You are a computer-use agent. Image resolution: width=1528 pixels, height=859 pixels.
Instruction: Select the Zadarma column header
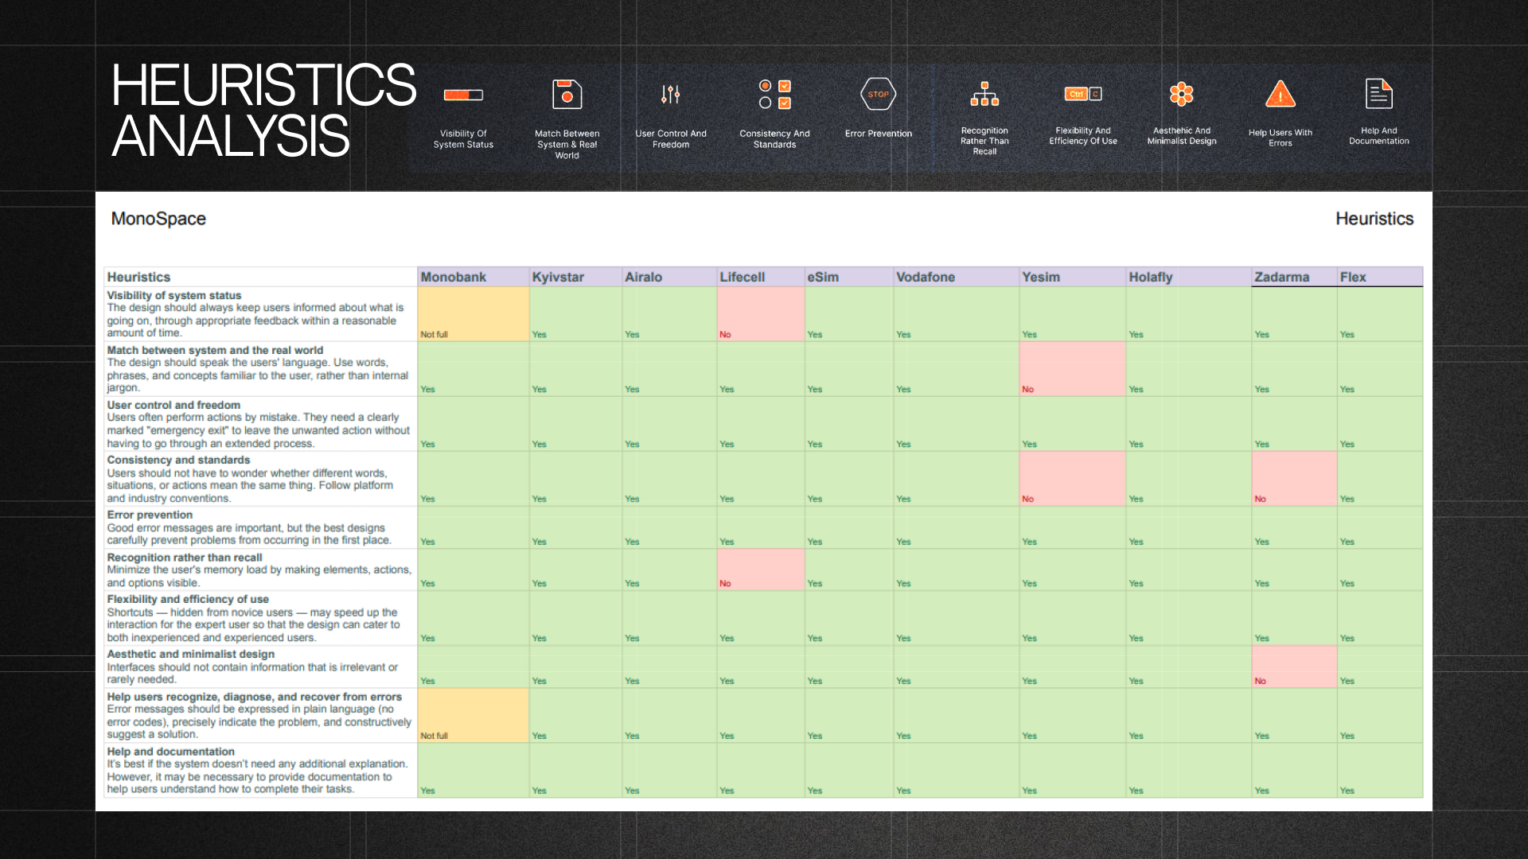(1281, 277)
